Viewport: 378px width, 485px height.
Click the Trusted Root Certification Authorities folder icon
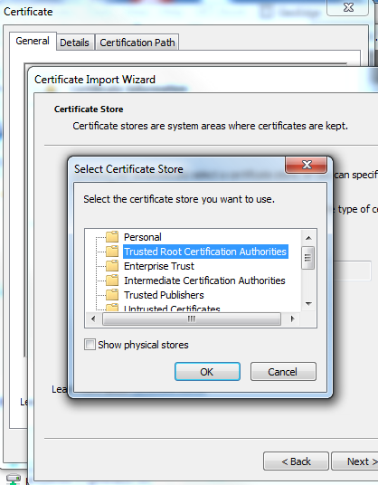(112, 252)
